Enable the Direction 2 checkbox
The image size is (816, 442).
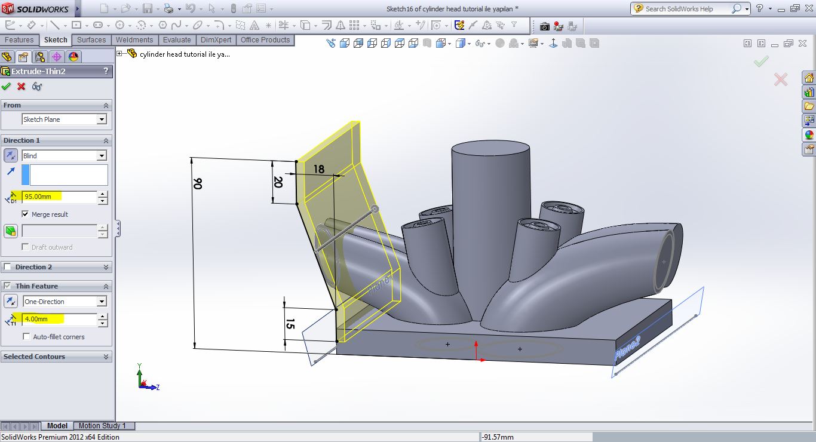tap(8, 267)
